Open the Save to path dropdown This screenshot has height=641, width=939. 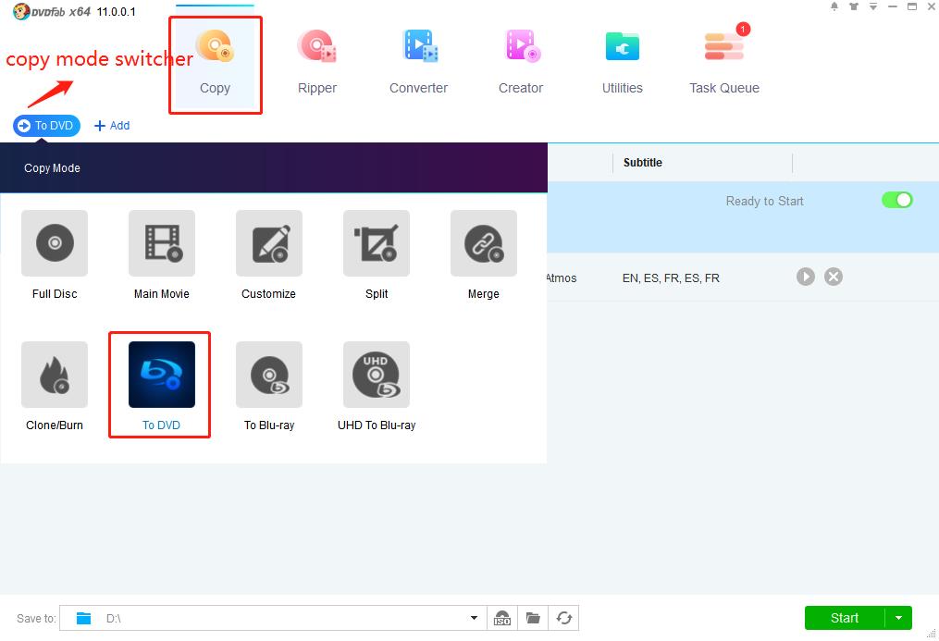(474, 618)
